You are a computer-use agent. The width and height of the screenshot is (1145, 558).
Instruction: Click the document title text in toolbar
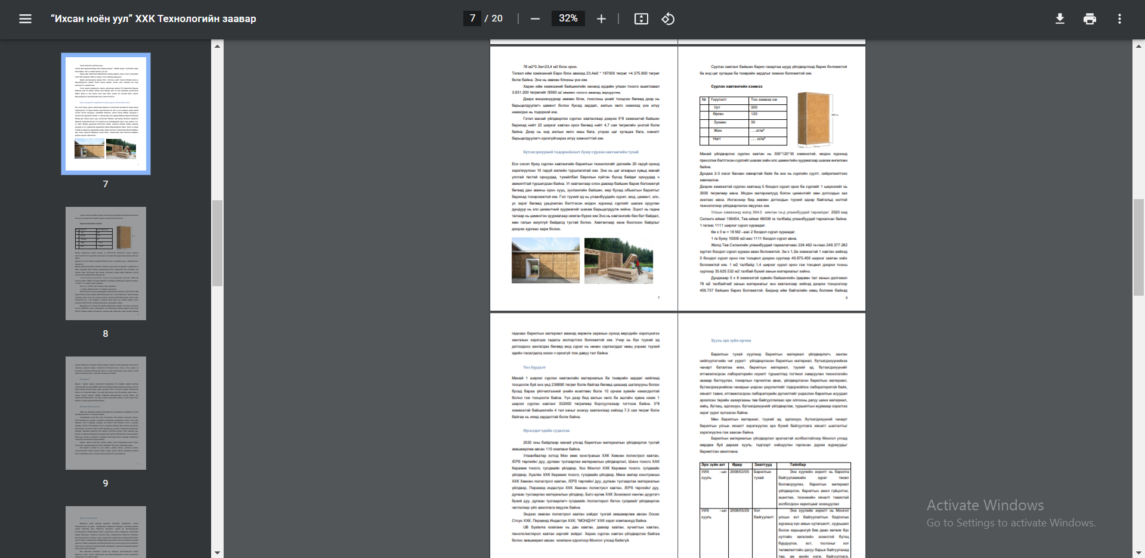click(x=153, y=19)
